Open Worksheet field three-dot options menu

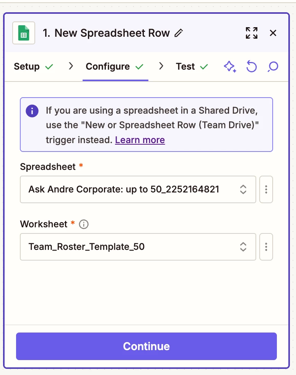[x=266, y=247]
